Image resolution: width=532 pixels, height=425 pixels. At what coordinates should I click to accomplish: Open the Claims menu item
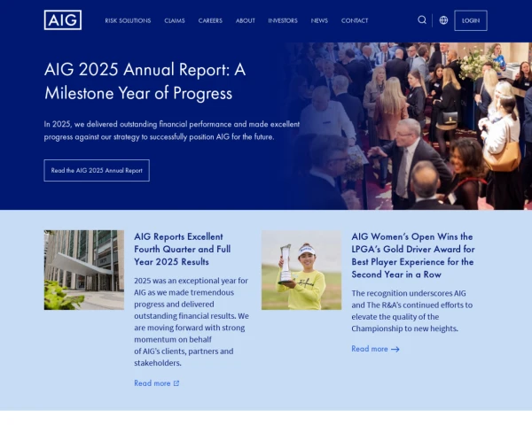pyautogui.click(x=175, y=20)
